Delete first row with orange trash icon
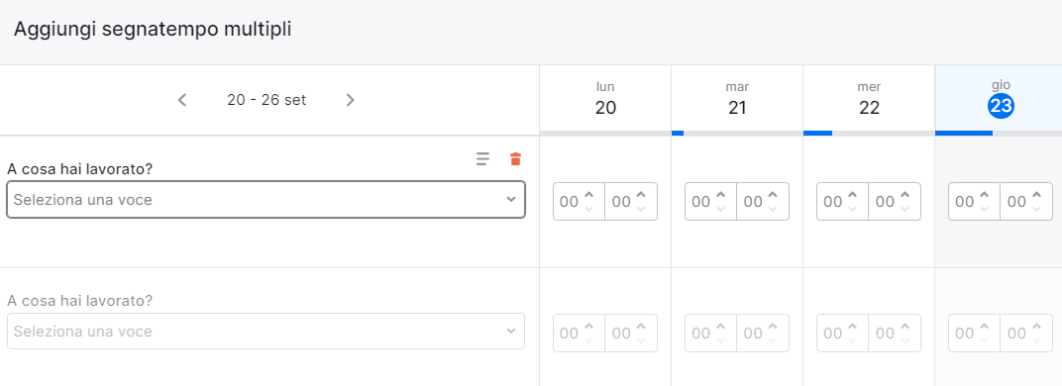Screen dimensions: 1062x386 (515, 159)
